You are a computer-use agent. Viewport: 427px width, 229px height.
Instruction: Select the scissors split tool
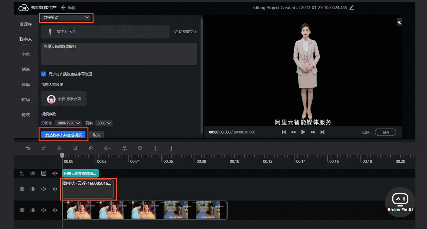point(59,148)
